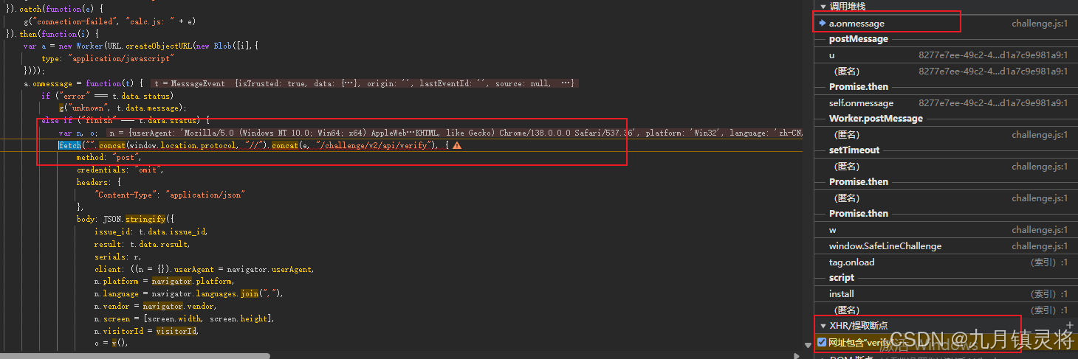This screenshot has width=1078, height=359.
Task: Click the issue_id: t.data.issue_id line
Action: [151, 231]
